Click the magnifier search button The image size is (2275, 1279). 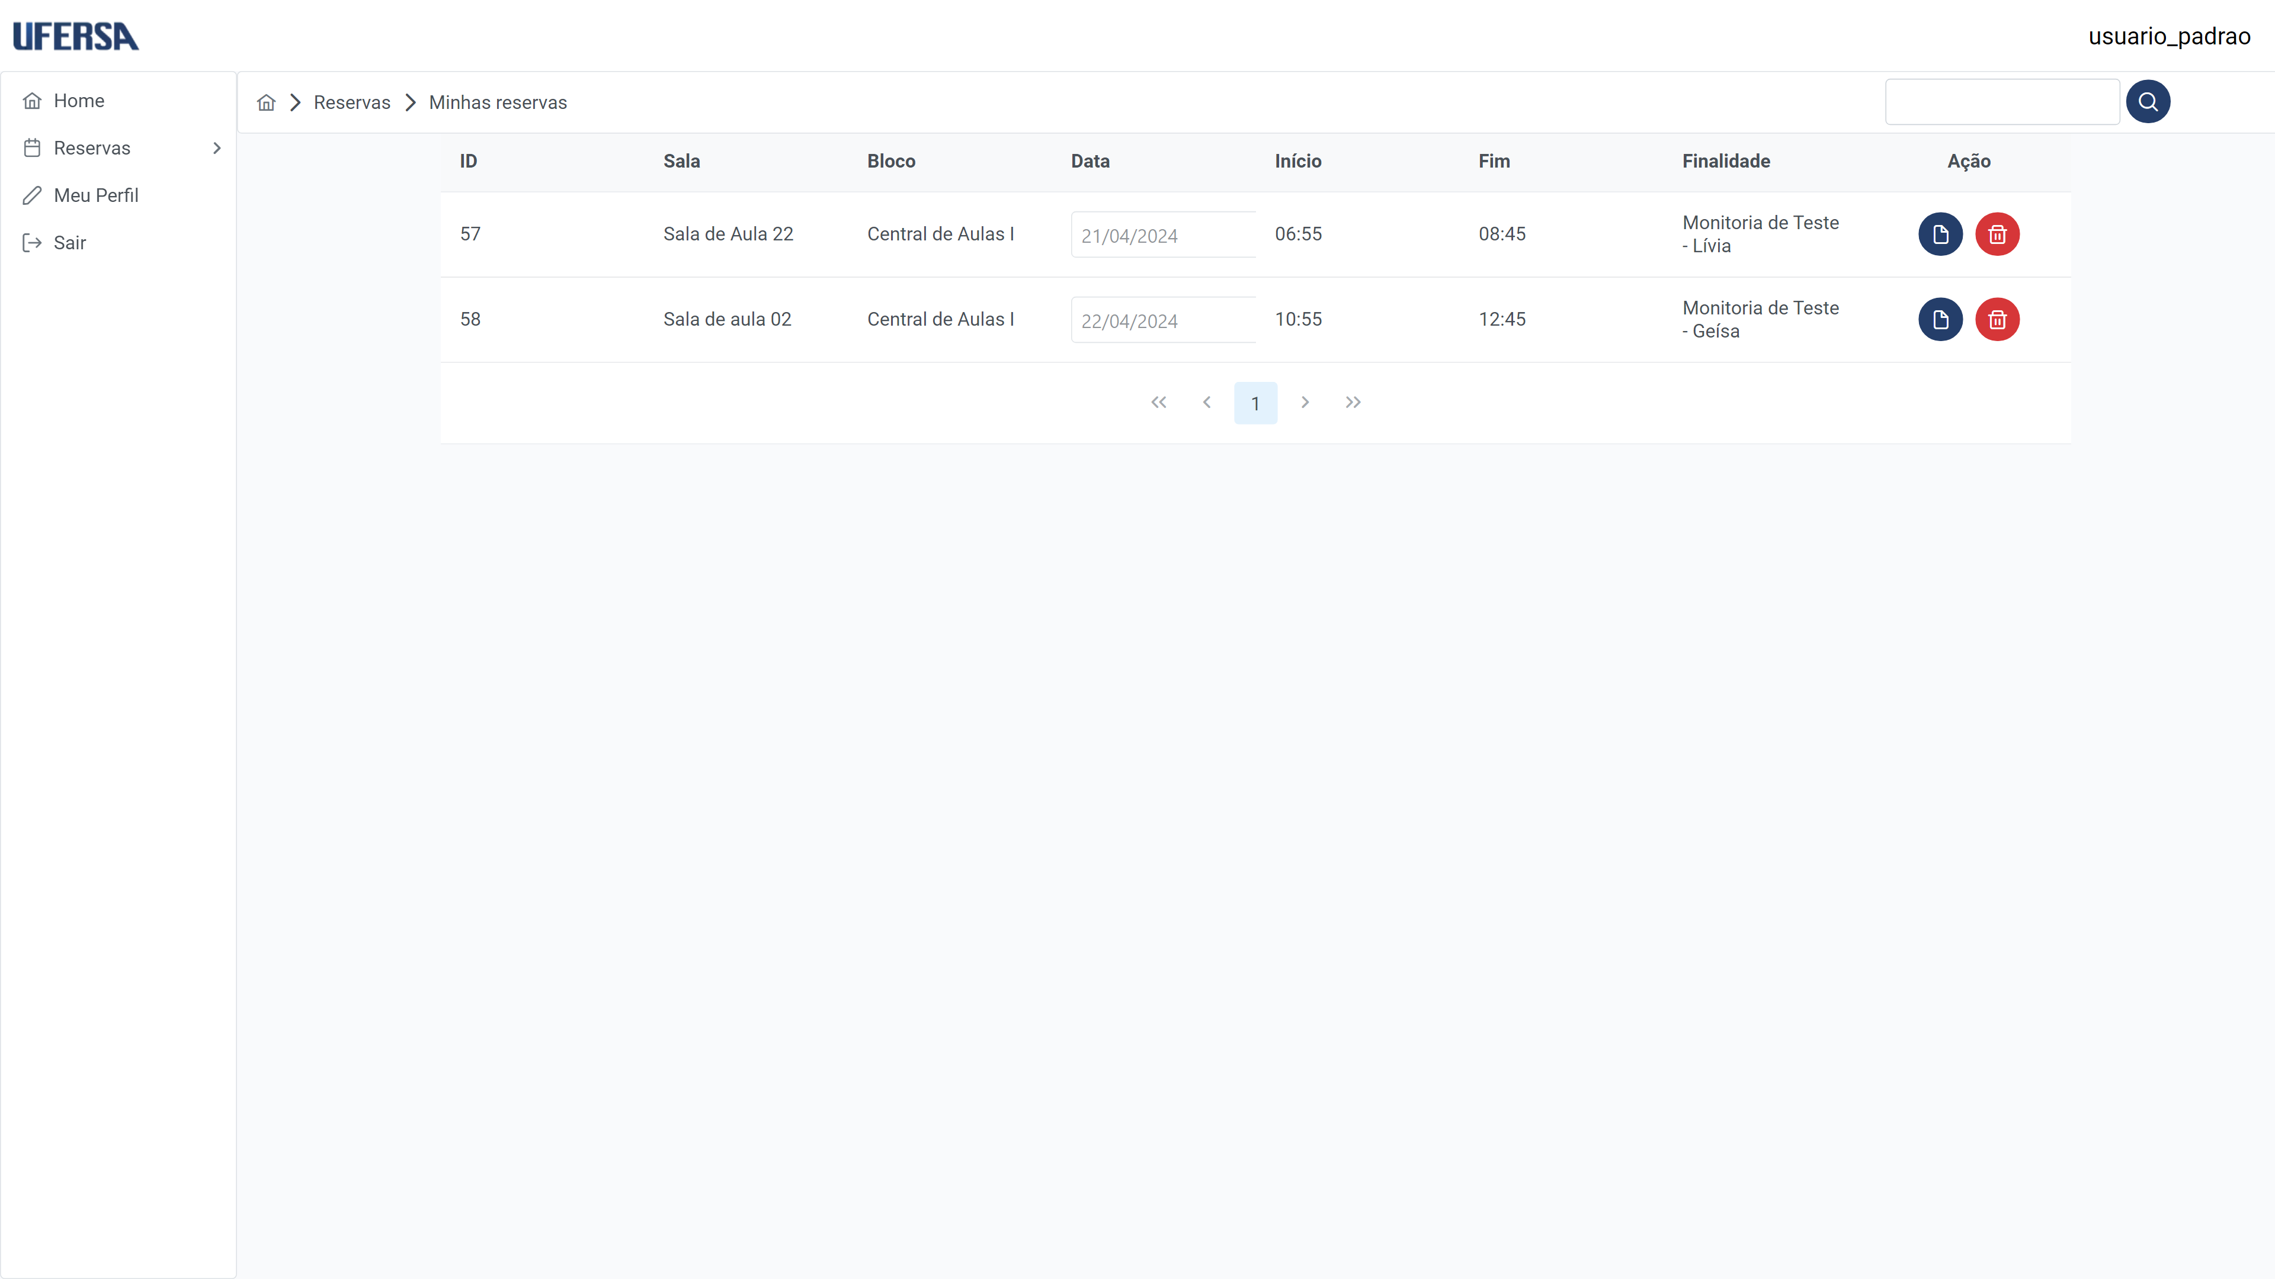pyautogui.click(x=2148, y=101)
